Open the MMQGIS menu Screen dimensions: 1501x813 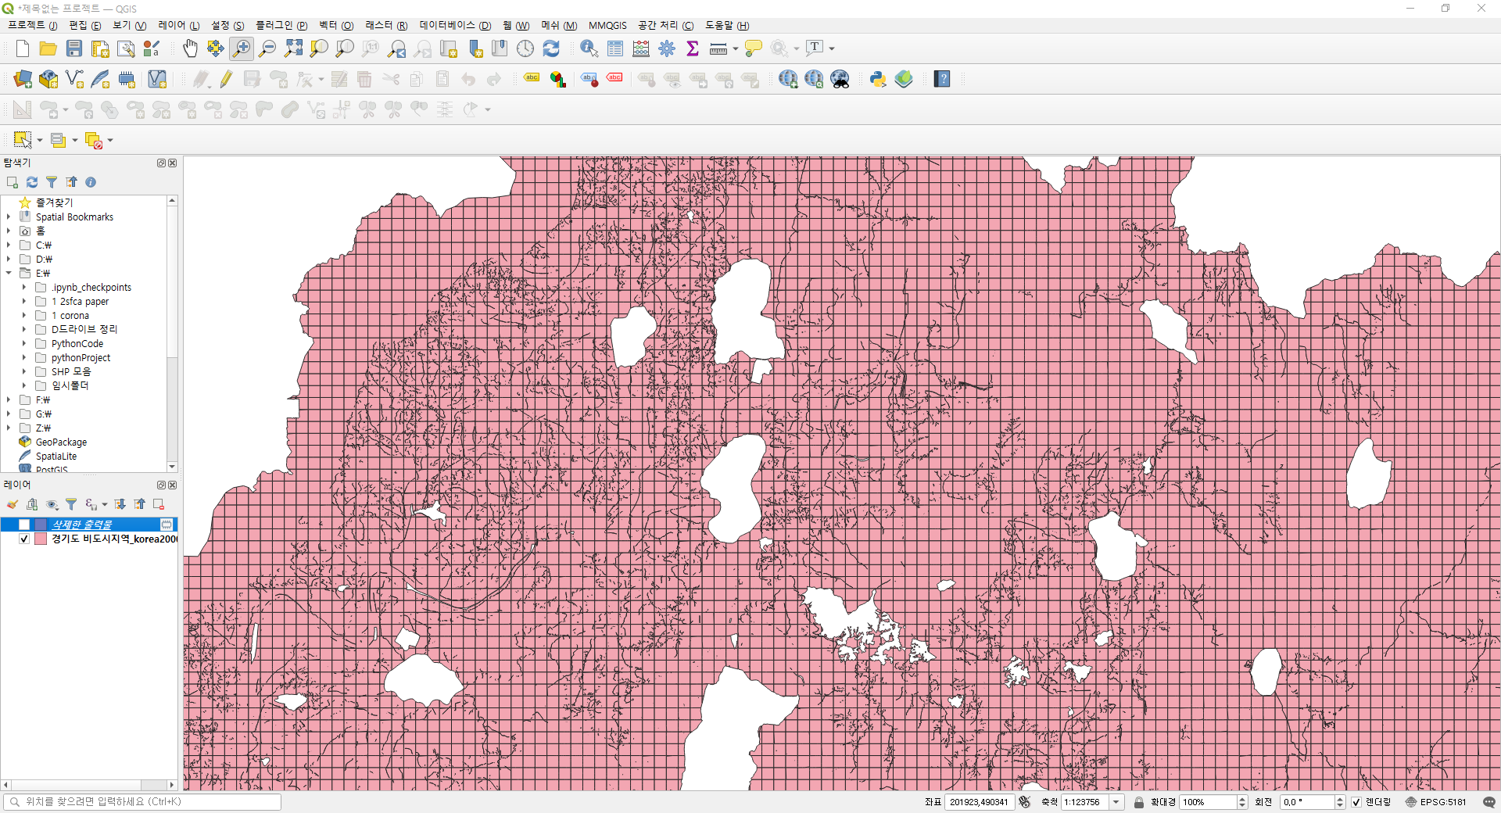click(x=607, y=25)
